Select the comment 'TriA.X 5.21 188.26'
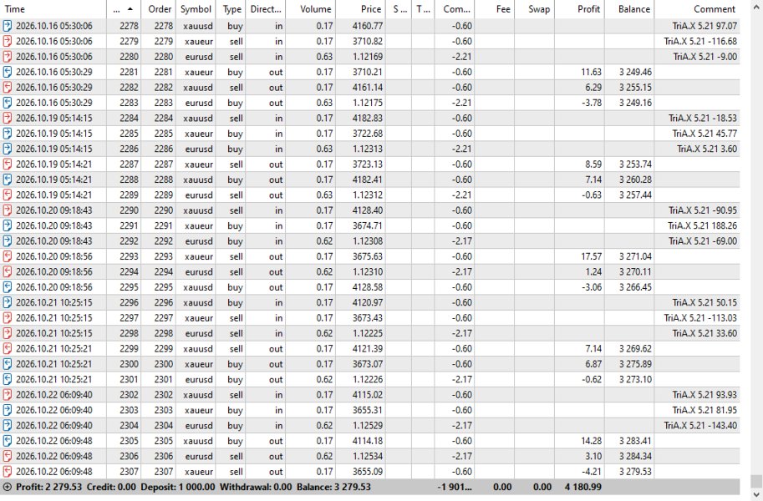Screen dimensions: 763x501 pyautogui.click(x=702, y=225)
